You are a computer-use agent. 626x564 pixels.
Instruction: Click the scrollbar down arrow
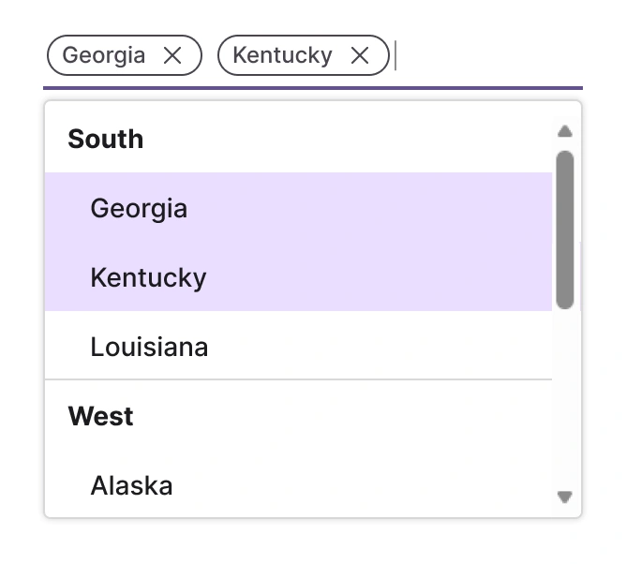point(564,497)
